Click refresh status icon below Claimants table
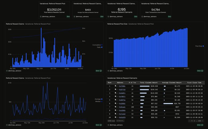 202,125
